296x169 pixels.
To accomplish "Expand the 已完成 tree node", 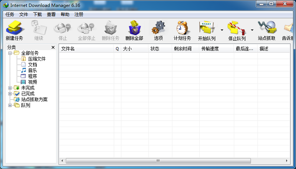I will (10, 94).
